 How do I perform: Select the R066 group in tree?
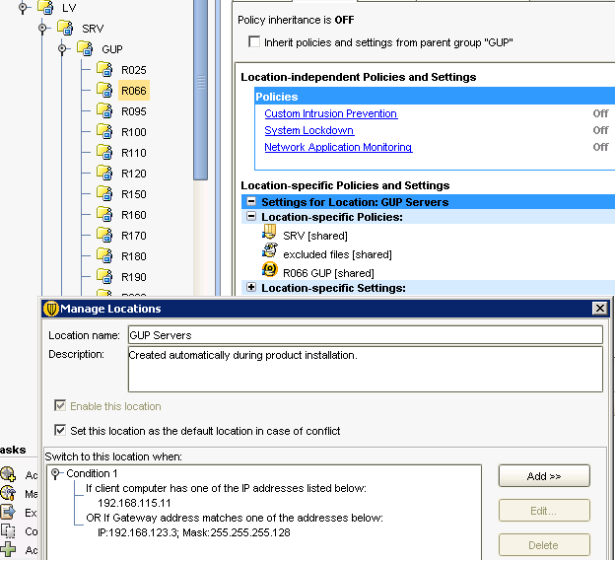coord(134,91)
